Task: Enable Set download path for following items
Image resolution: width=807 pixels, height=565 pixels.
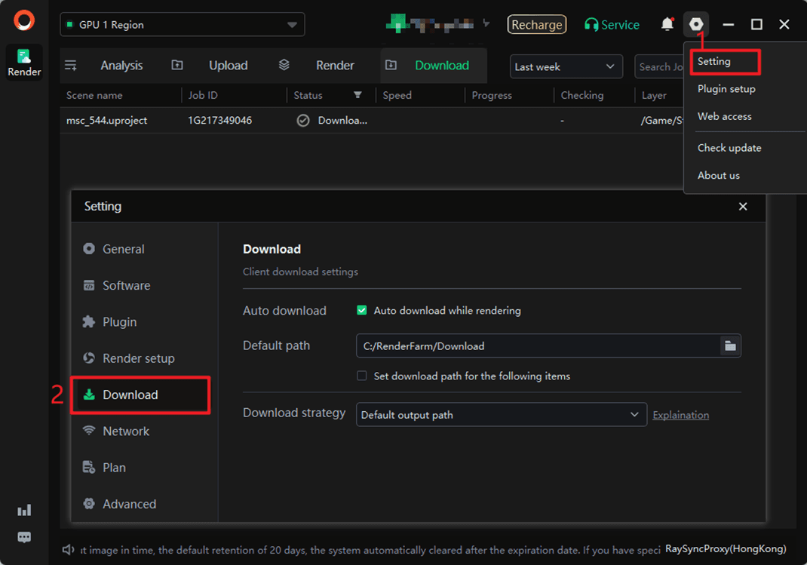Action: click(362, 376)
